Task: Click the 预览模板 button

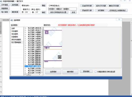Action: (101, 11)
